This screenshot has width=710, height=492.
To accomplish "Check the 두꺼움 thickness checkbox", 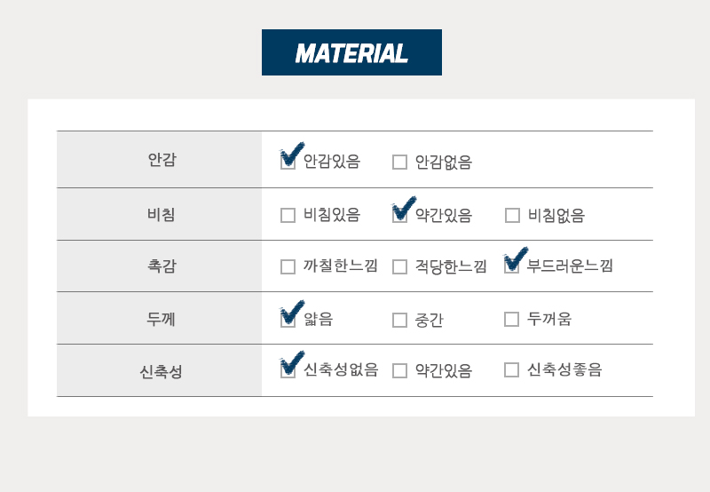I will [x=512, y=319].
